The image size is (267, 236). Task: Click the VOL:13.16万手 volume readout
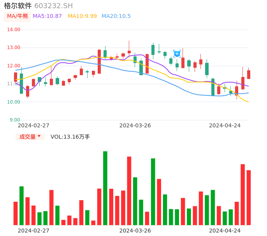pos(70,137)
